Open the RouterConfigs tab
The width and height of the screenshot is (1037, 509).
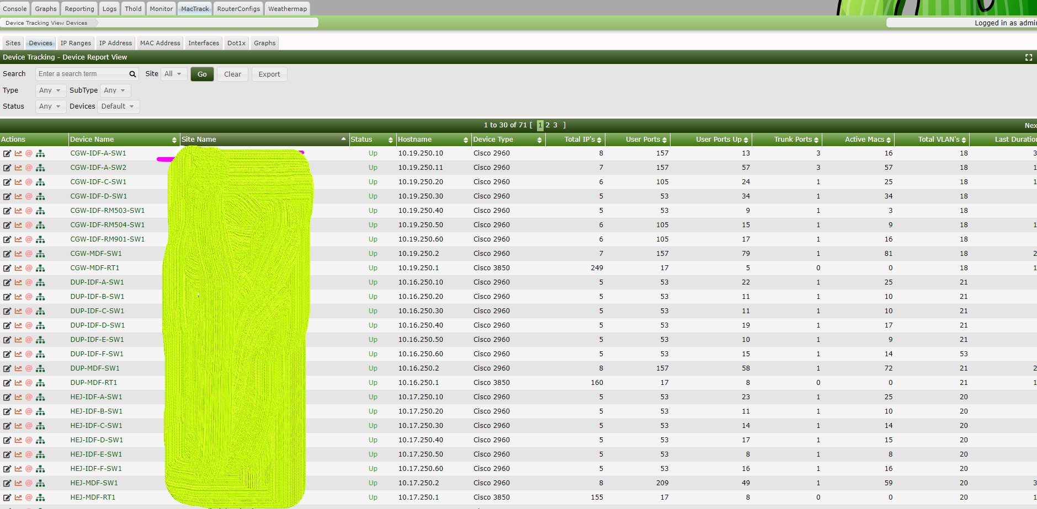238,9
